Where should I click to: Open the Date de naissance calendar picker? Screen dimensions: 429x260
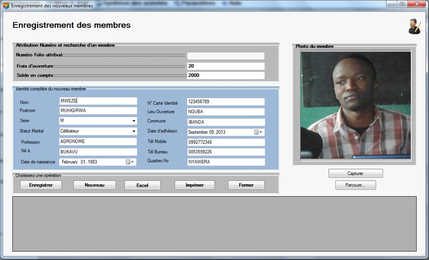(129, 162)
